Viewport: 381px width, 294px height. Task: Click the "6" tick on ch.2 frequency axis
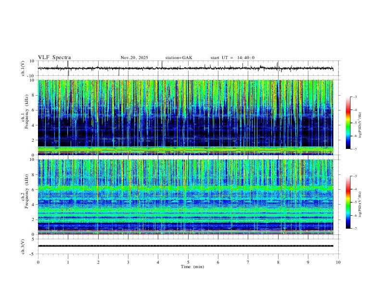point(33,190)
